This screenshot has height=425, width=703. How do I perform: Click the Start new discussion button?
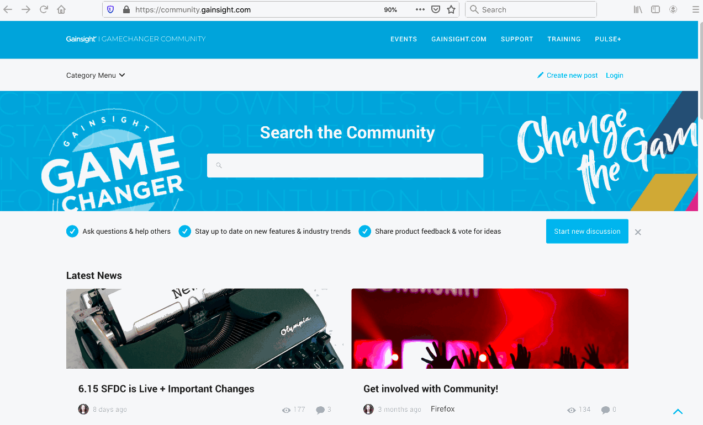(587, 231)
